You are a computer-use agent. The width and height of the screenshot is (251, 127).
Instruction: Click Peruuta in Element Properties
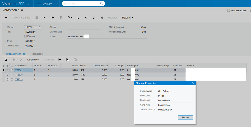185,117
